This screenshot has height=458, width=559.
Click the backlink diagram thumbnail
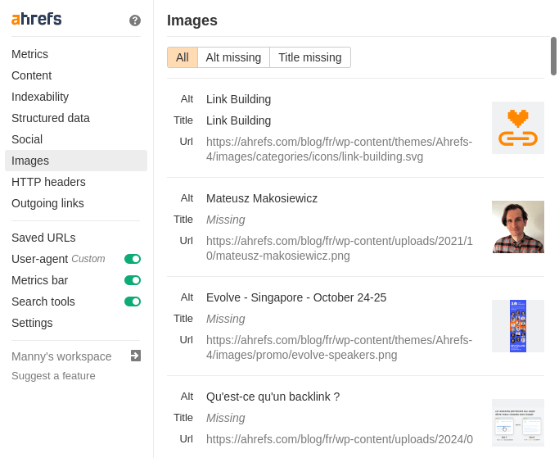[x=518, y=423]
